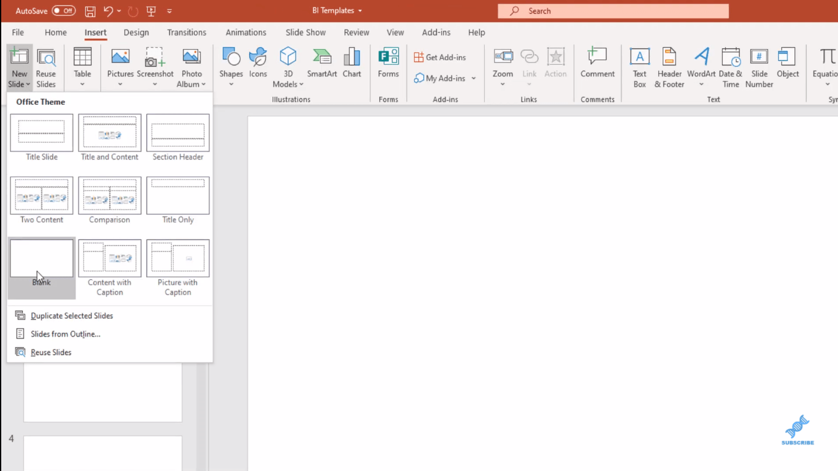Switch to the Slide Show tab
Image resolution: width=838 pixels, height=471 pixels.
[306, 33]
